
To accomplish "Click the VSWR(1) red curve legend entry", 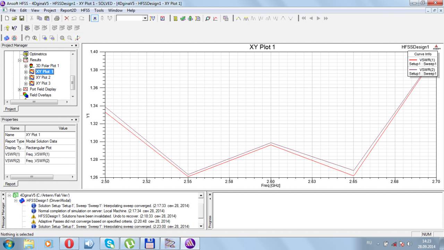I will click(x=422, y=62).
